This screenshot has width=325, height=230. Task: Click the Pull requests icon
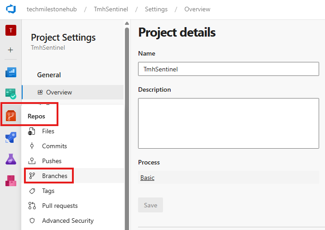(32, 206)
